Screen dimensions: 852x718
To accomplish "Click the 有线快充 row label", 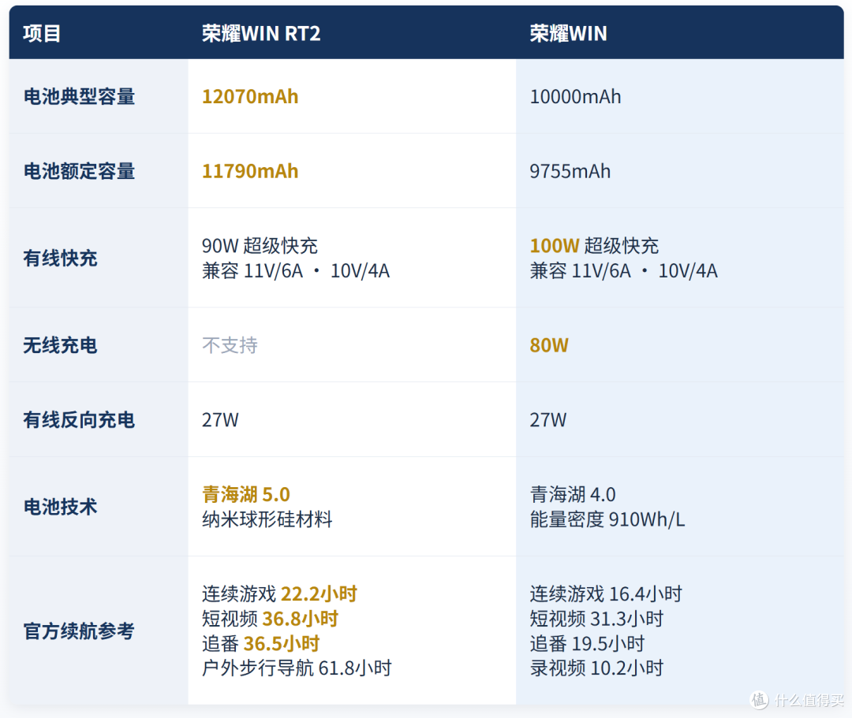I will 60,258.
